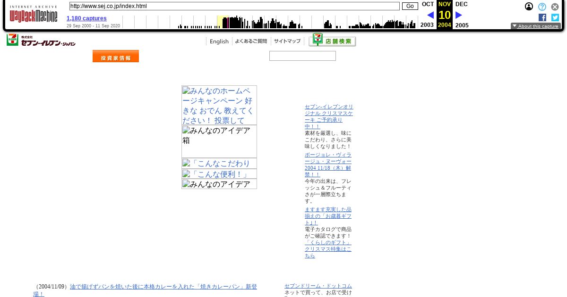Select highlighted capture day 10

445,15
